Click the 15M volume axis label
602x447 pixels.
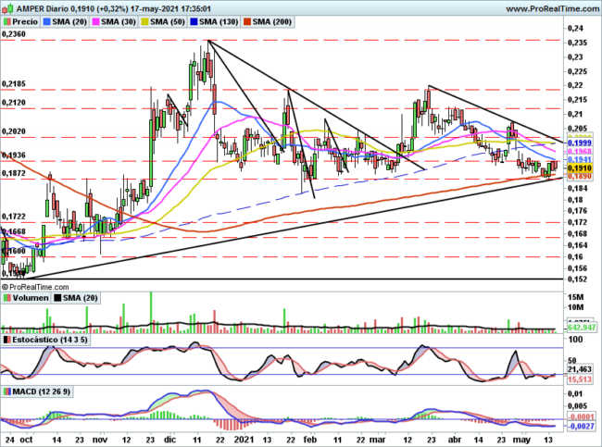(x=575, y=297)
